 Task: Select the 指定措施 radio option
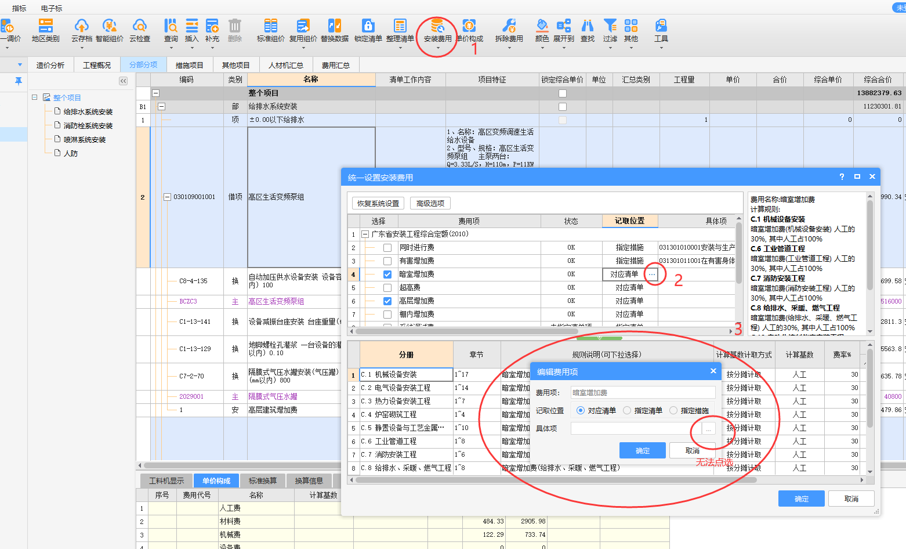pos(673,410)
